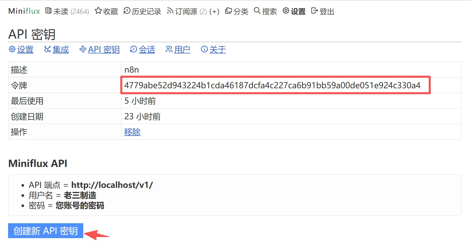The width and height of the screenshot is (471, 250).
Task: Click the categories icon next to 分类
Action: click(x=229, y=11)
